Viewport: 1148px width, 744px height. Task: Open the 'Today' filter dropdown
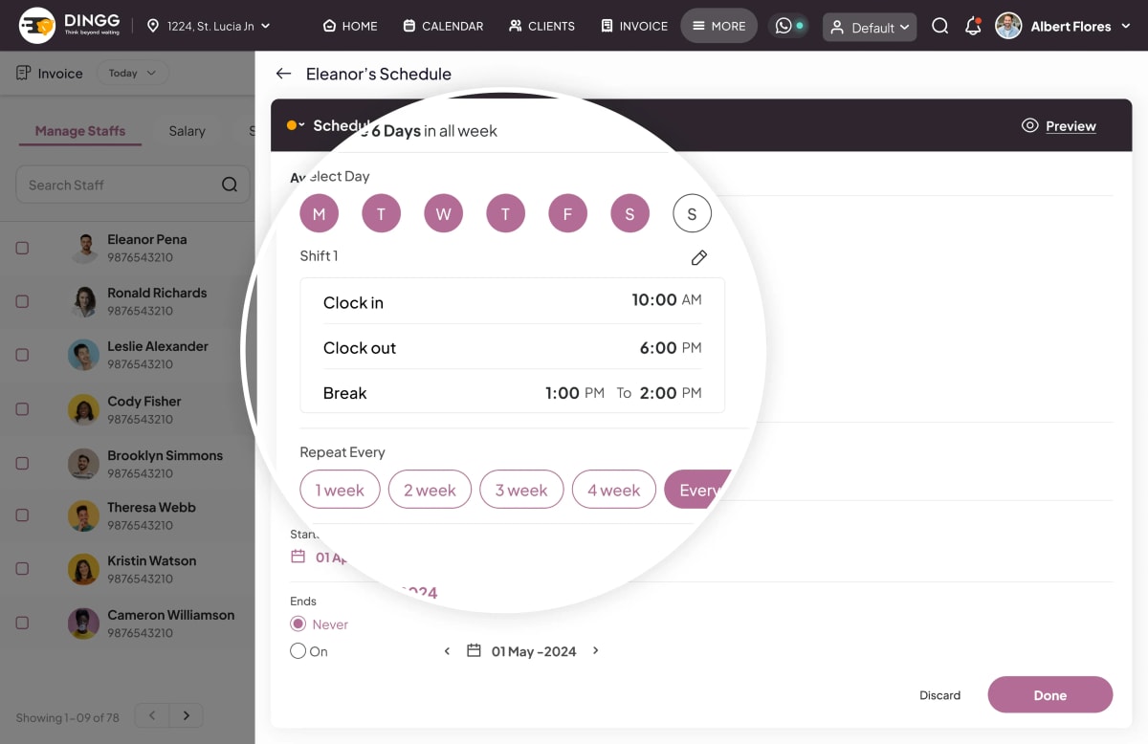click(x=132, y=74)
